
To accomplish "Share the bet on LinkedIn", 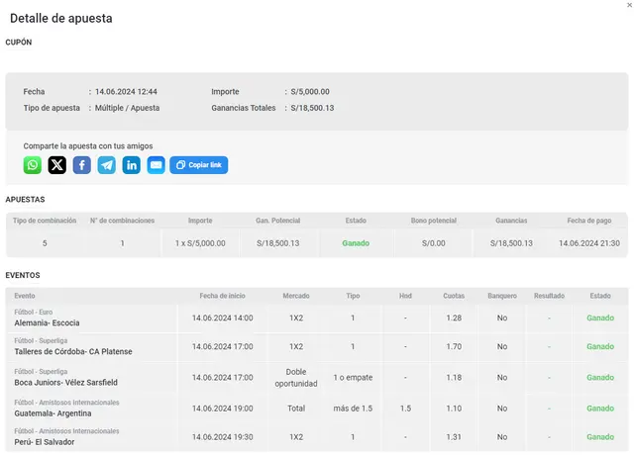I will (132, 165).
